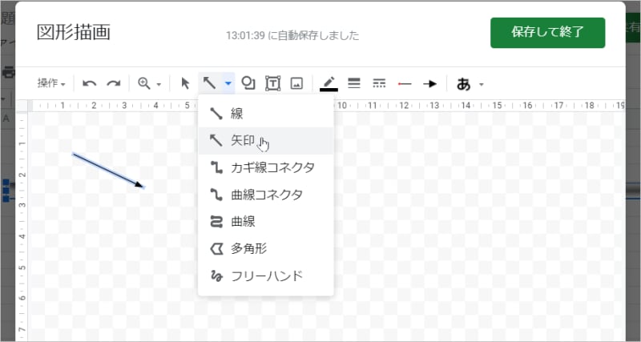Viewport: 641px width, 342px height.
Task: Choose フリーハンド from the line menu
Action: (x=266, y=276)
